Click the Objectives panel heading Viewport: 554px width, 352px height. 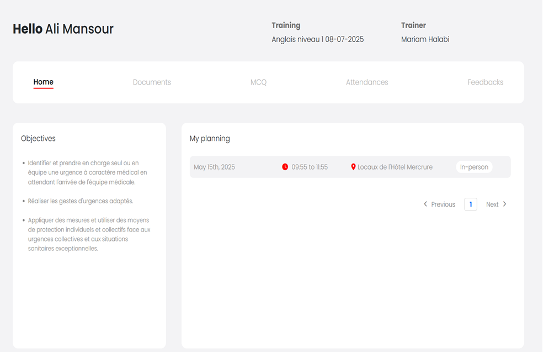tap(38, 139)
